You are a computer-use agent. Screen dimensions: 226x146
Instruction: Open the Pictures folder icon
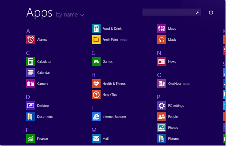coord(162,139)
